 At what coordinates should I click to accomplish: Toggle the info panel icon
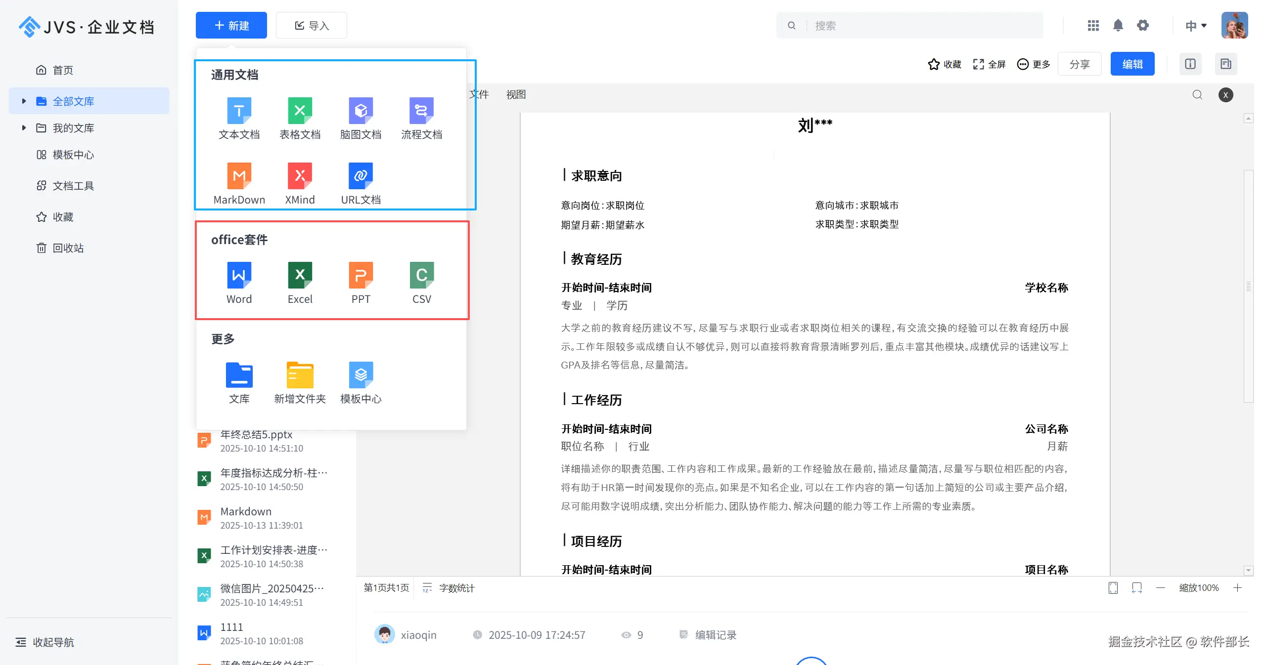point(1190,64)
